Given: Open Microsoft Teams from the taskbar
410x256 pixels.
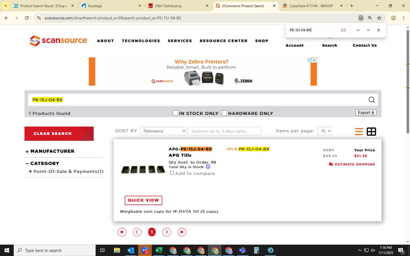Looking at the screenshot, I should [x=243, y=250].
